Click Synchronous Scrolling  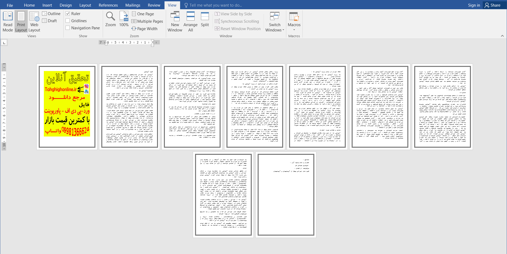237,21
